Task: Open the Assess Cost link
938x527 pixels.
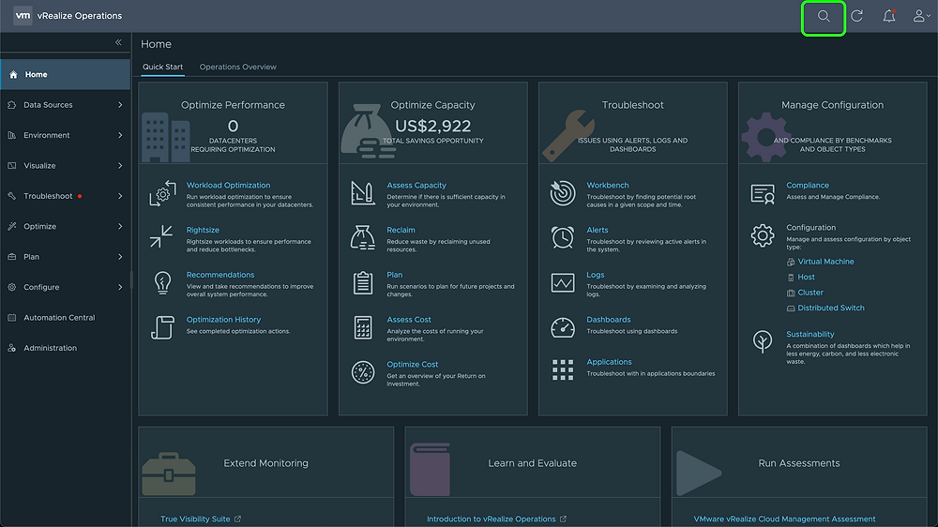Action: [409, 320]
